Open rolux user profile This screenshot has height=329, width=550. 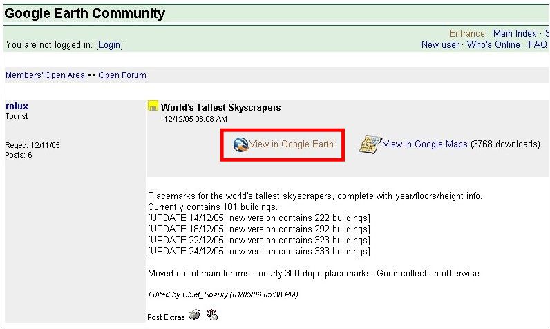click(17, 106)
